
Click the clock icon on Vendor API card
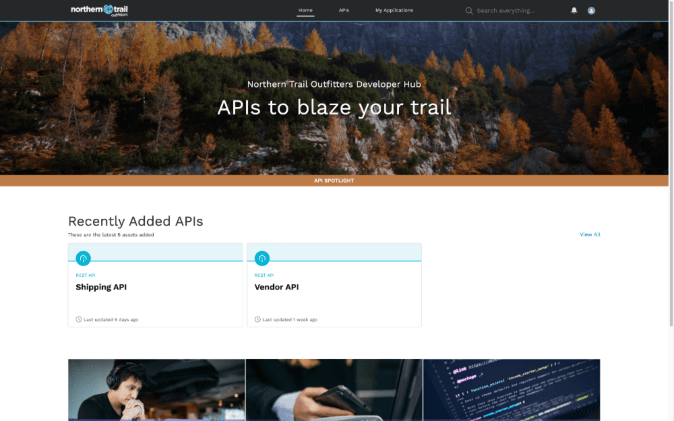[257, 319]
